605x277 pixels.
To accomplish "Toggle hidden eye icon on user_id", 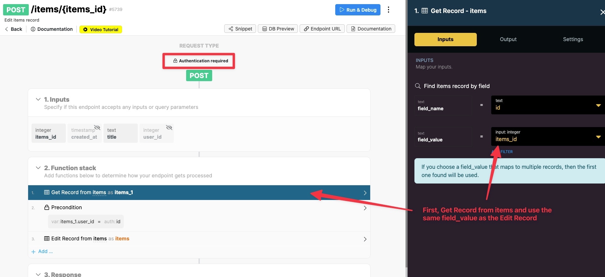I will pos(169,128).
